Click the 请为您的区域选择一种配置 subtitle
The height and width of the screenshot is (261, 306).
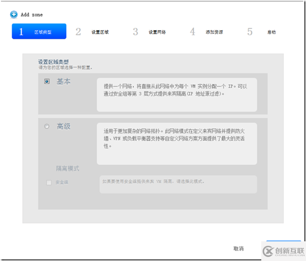tap(65, 68)
